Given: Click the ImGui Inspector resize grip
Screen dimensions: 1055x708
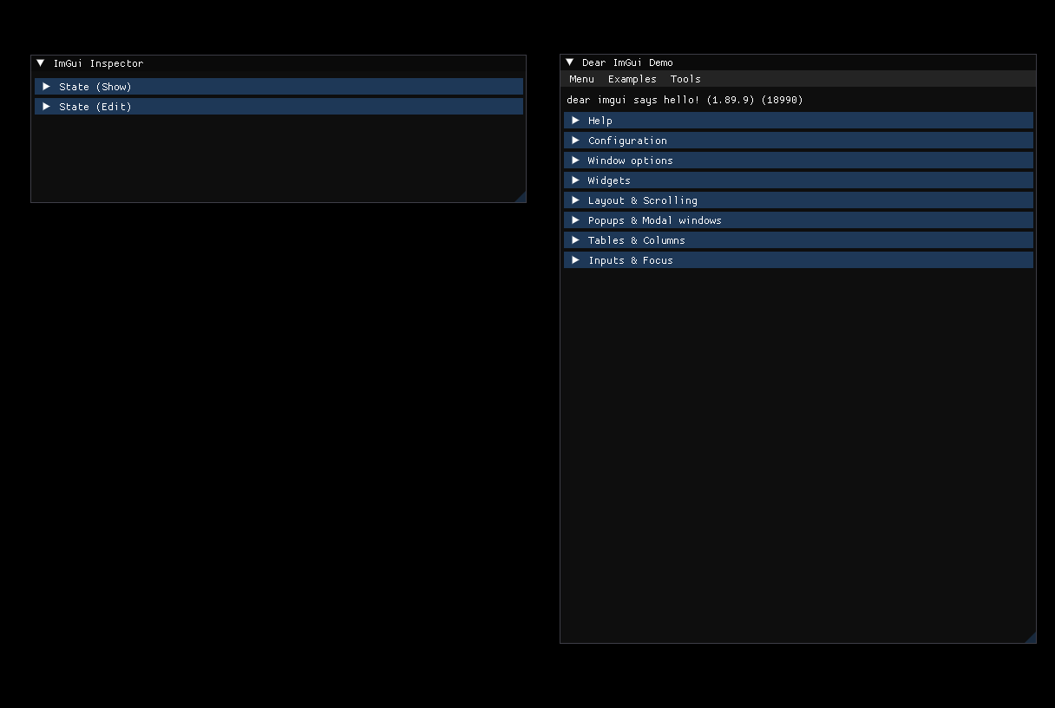Looking at the screenshot, I should [x=521, y=198].
